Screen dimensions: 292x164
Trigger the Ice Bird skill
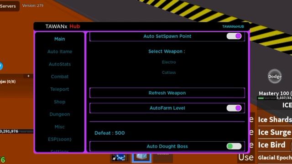pos(272,145)
